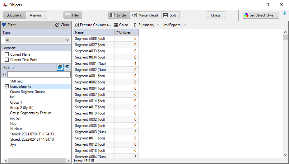The height and width of the screenshot is (164, 289).
Task: Toggle the Filter panel button
Action: pyautogui.click(x=73, y=15)
